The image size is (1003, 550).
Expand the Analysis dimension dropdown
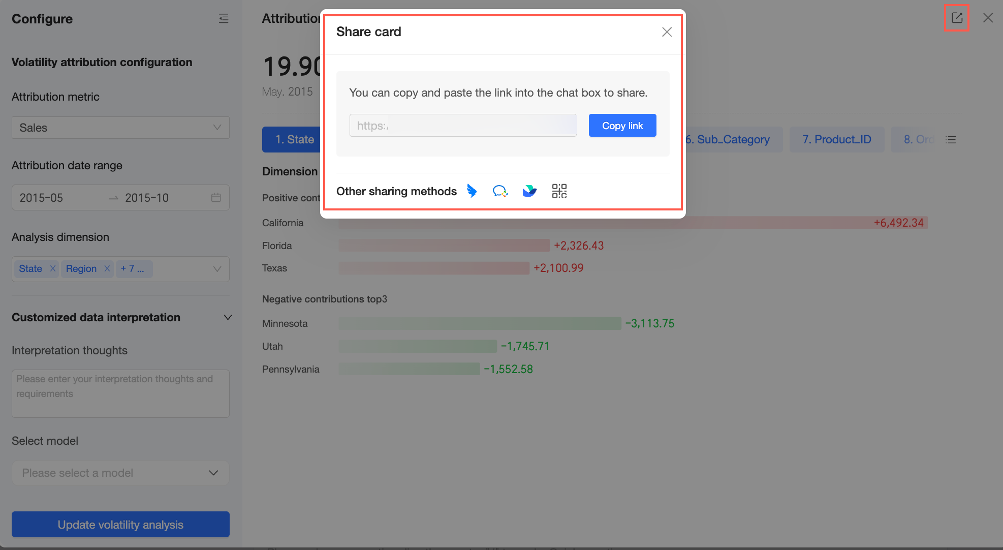coord(217,269)
